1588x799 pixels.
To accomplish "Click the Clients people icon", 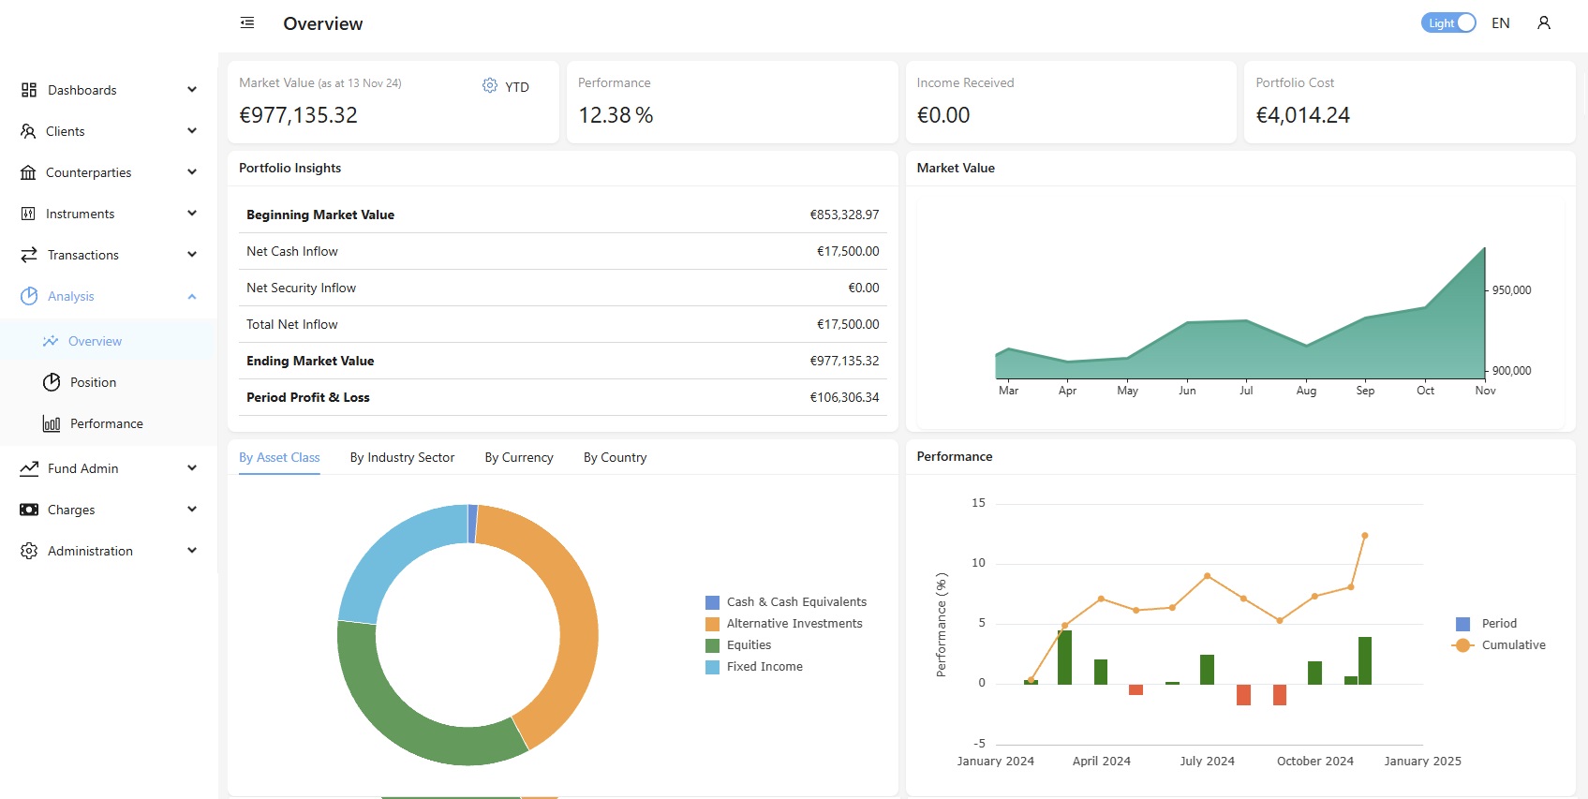I will [x=28, y=131].
